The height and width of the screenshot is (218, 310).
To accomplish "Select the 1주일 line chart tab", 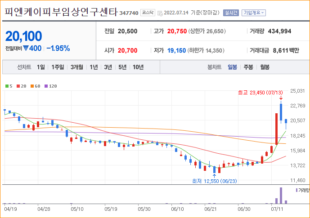I will [x=58, y=67].
